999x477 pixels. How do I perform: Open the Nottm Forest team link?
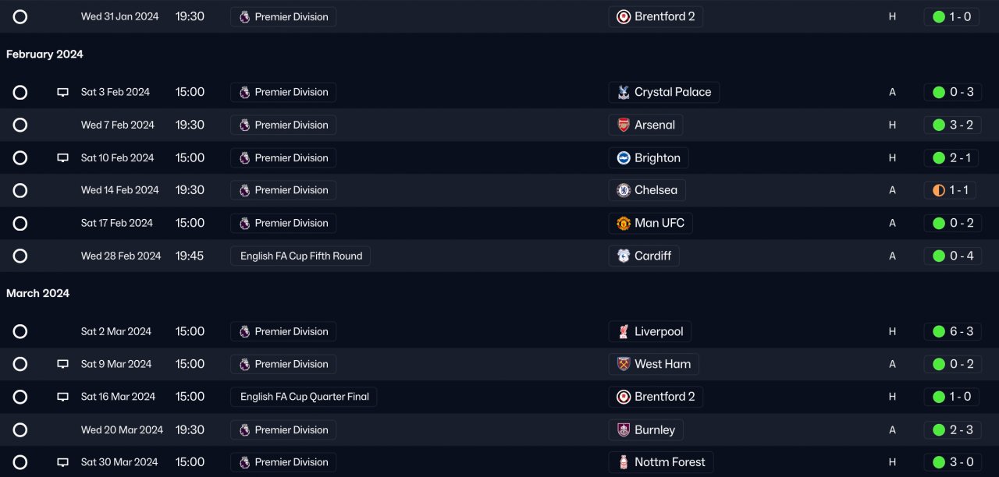point(669,462)
